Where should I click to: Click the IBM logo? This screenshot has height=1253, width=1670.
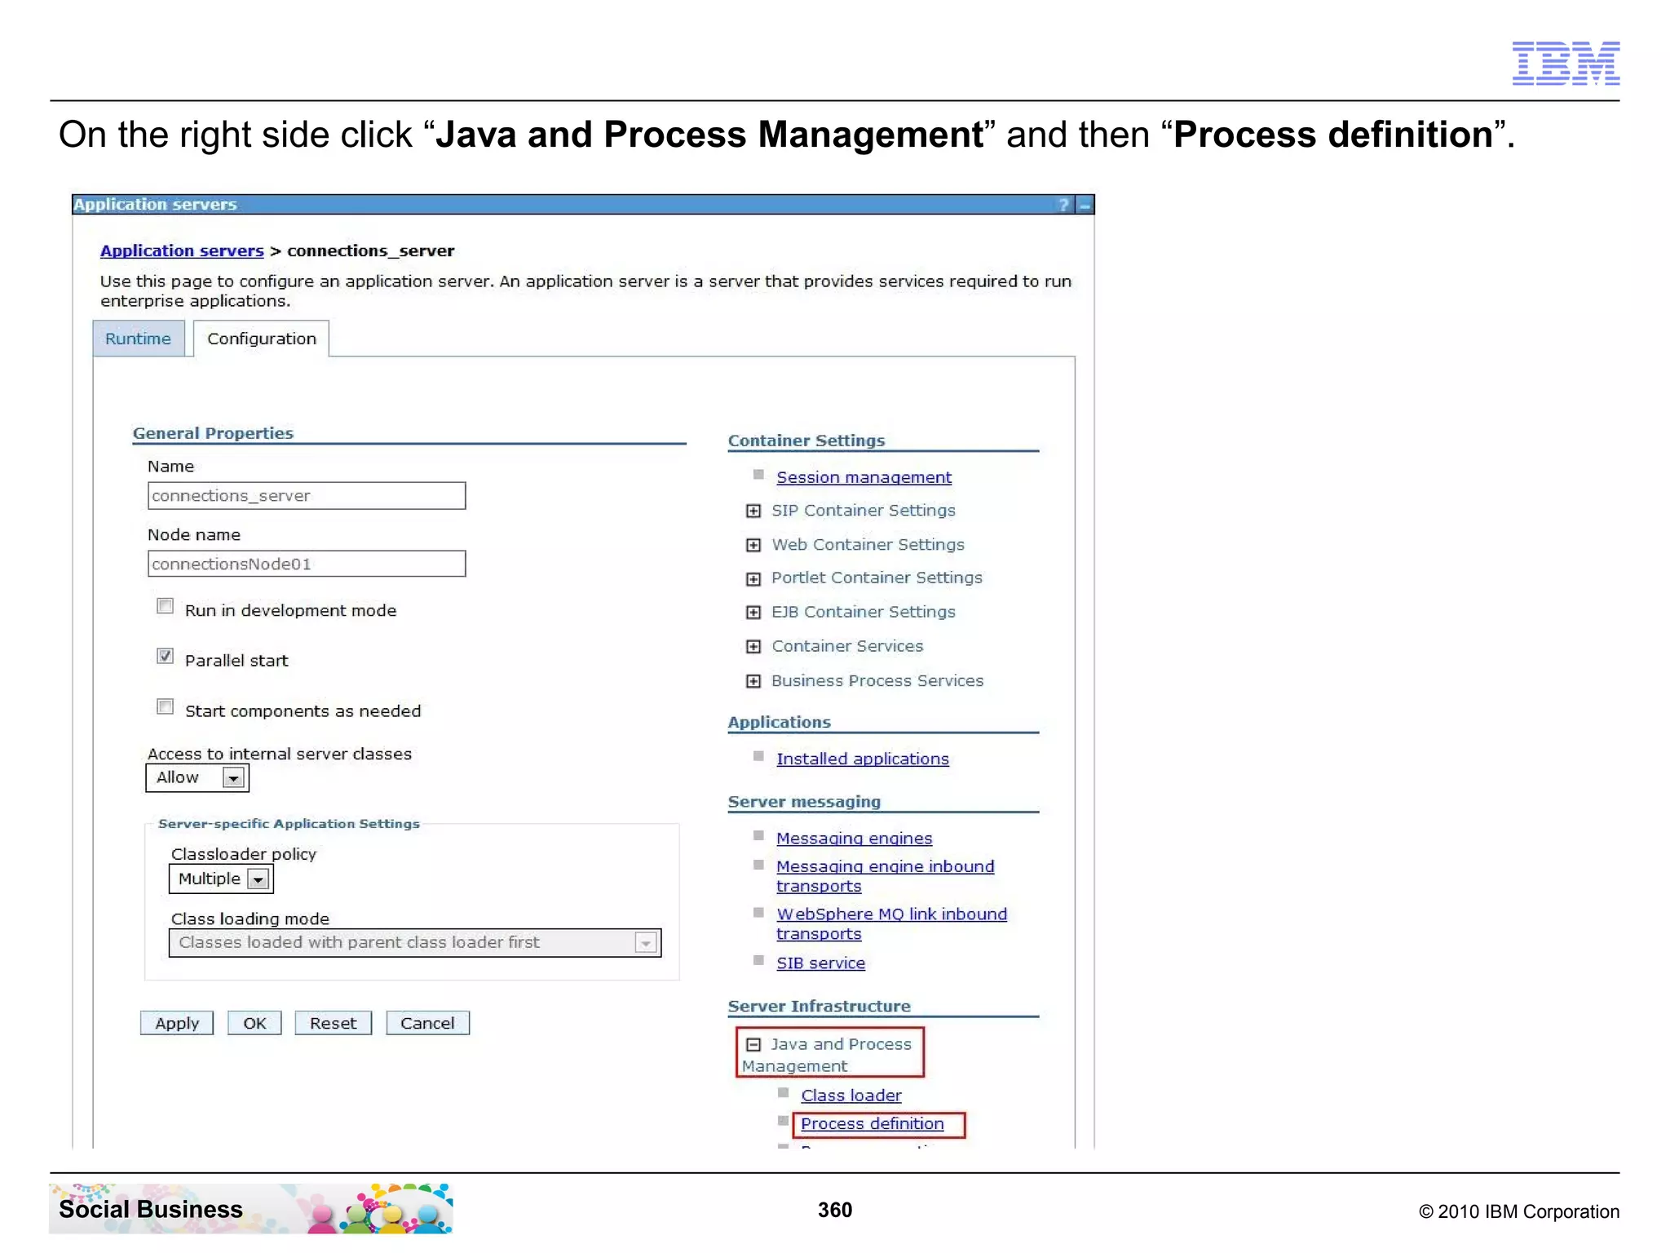point(1566,63)
